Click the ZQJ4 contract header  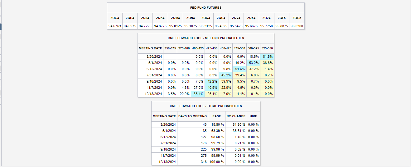pos(145,18)
